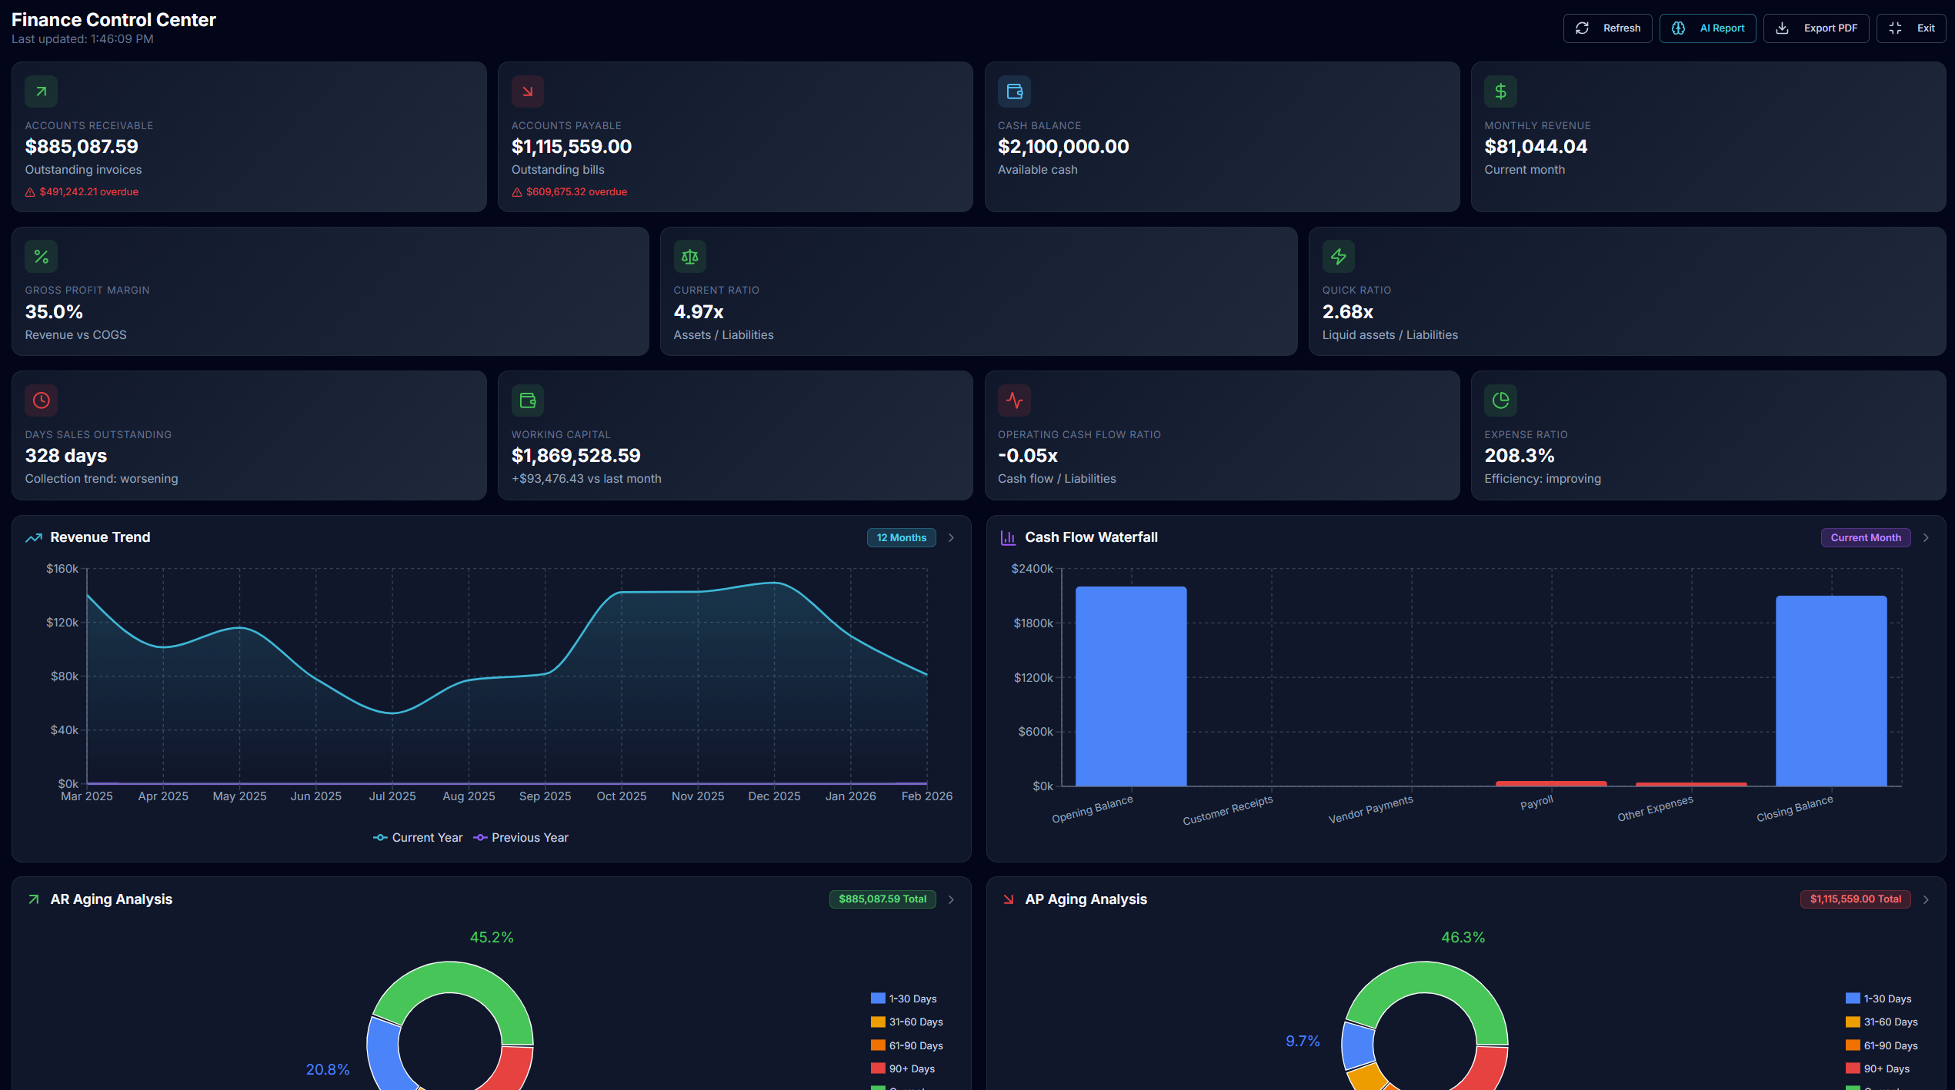Click the Gross Profit Margin percent icon
The height and width of the screenshot is (1090, 1955).
point(42,257)
